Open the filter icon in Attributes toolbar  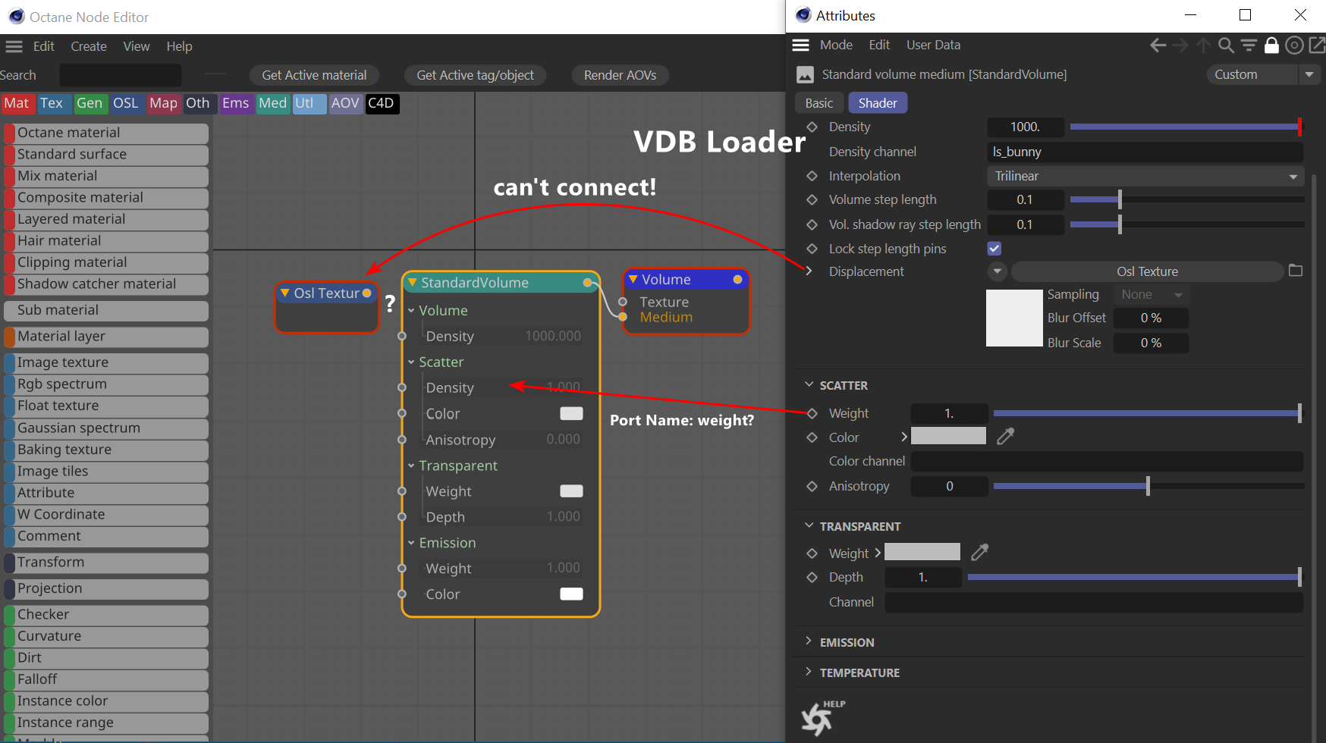[1249, 45]
